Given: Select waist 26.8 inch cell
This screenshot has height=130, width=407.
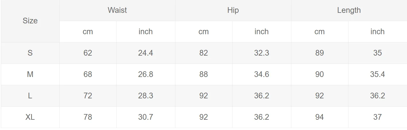Looking at the screenshot, I should (146, 74).
